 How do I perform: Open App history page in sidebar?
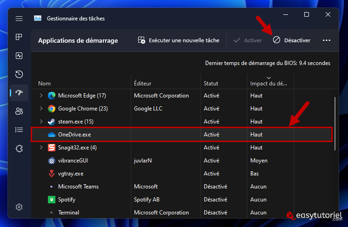click(19, 74)
